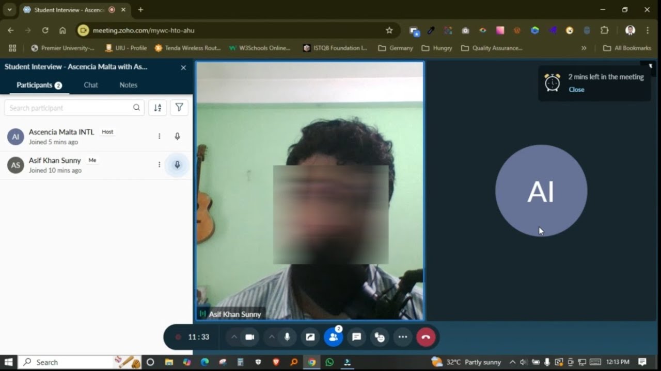
Task: Click the participant search magnifier icon
Action: [136, 108]
